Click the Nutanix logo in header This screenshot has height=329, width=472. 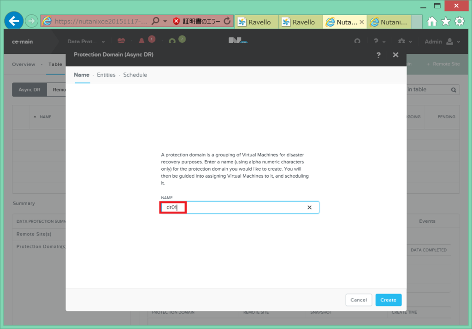(x=237, y=40)
